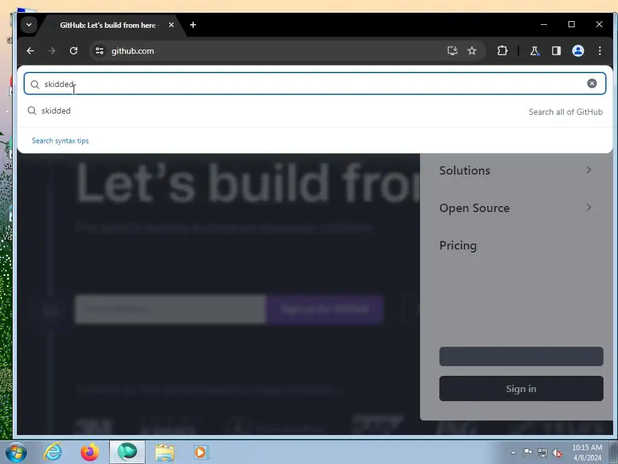Show hidden system tray icons
This screenshot has height=464, width=618.
[513, 453]
